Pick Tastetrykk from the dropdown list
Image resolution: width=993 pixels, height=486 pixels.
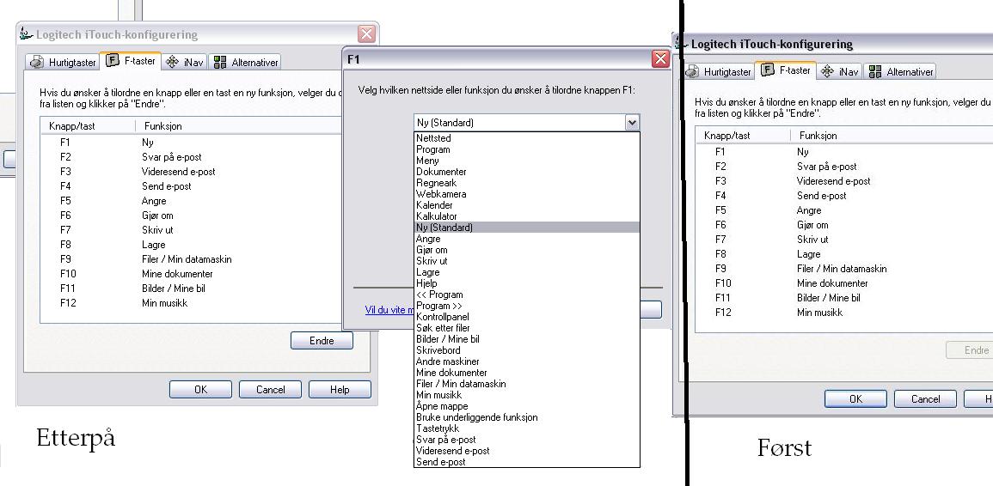point(526,428)
